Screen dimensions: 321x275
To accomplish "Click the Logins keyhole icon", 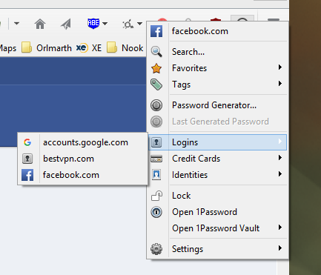I will click(156, 142).
